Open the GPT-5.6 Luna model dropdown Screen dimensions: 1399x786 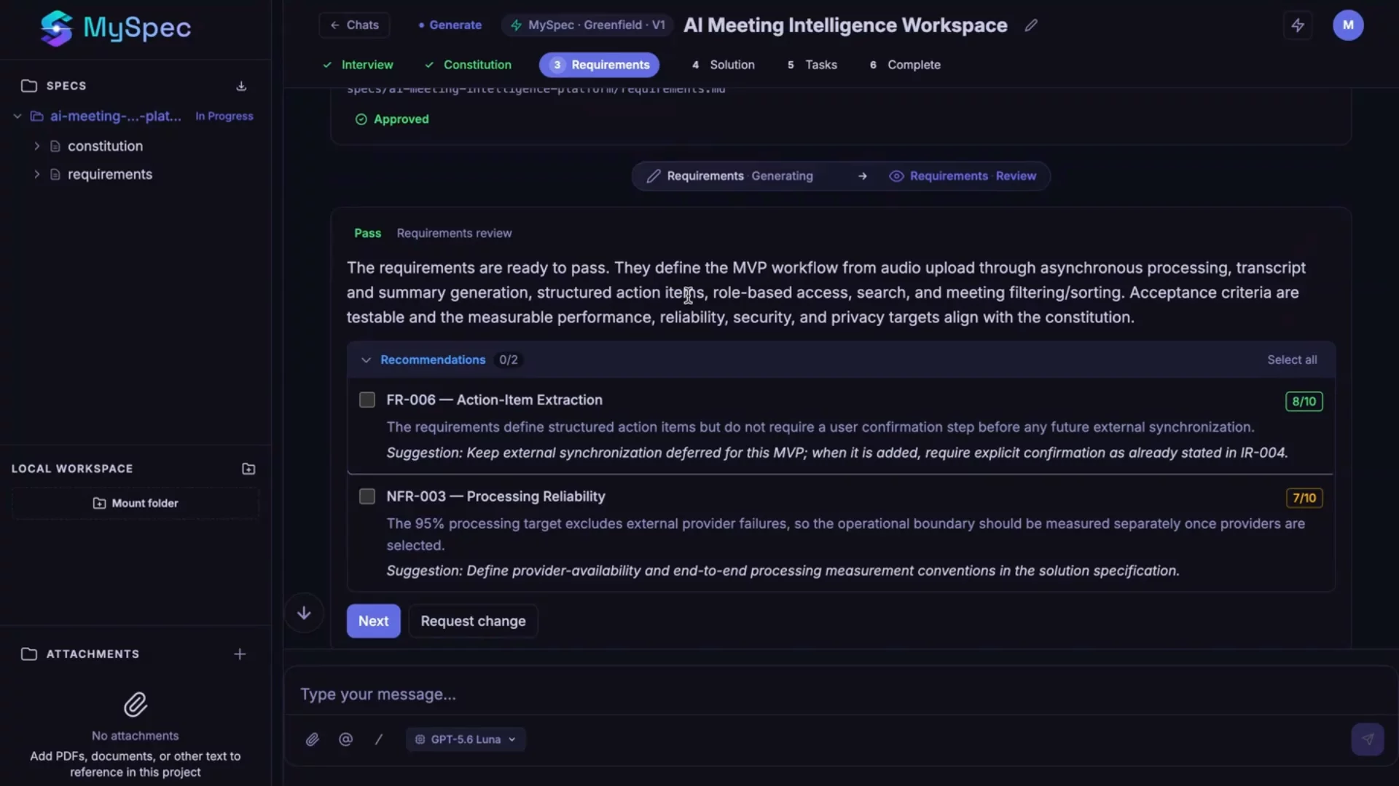[466, 739]
